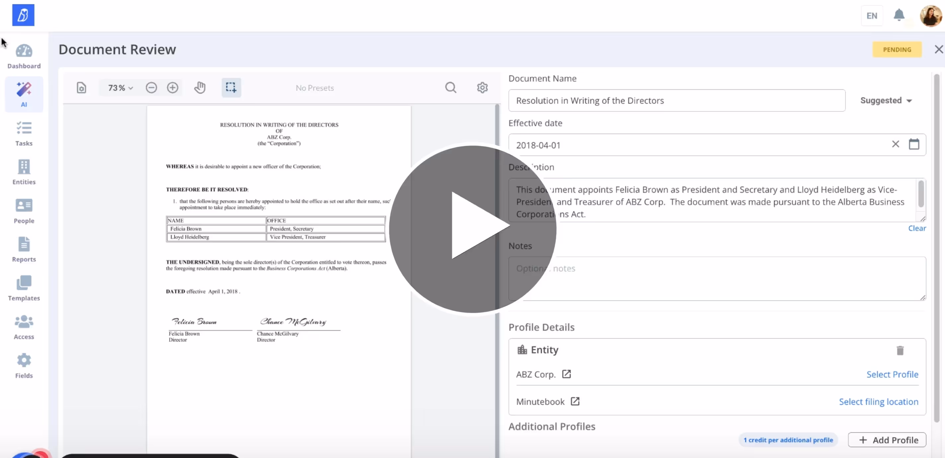Click 'President, Secretary' table cell
Screen dimensions: 945x458
pyautogui.click(x=326, y=229)
